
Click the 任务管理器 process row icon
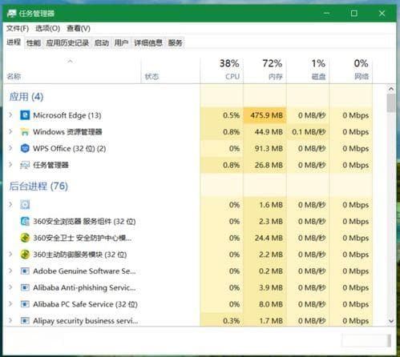tap(25, 165)
